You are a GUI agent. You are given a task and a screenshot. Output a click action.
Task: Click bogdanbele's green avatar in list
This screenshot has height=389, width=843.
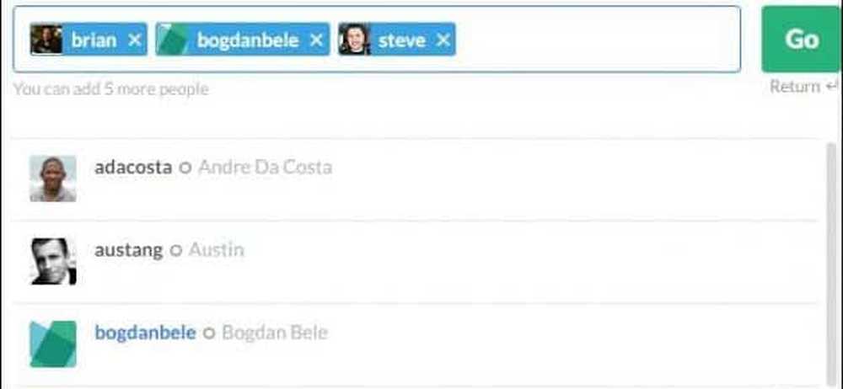53,344
